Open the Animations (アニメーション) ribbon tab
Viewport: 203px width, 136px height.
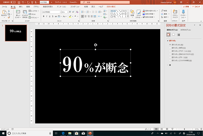62,7
